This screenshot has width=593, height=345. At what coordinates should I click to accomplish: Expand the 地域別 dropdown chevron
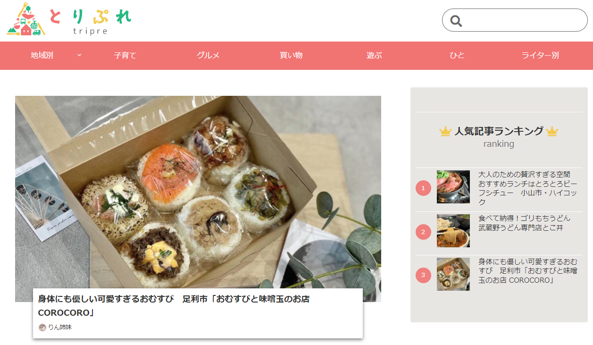[x=79, y=55]
